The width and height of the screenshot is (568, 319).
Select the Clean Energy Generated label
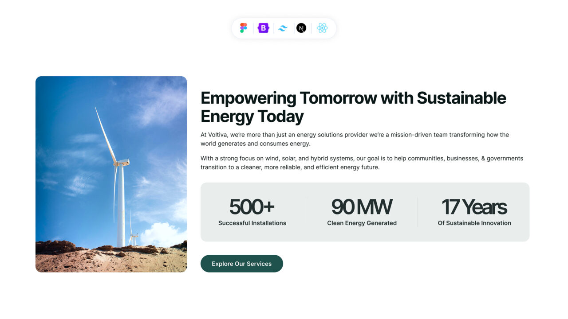point(362,223)
